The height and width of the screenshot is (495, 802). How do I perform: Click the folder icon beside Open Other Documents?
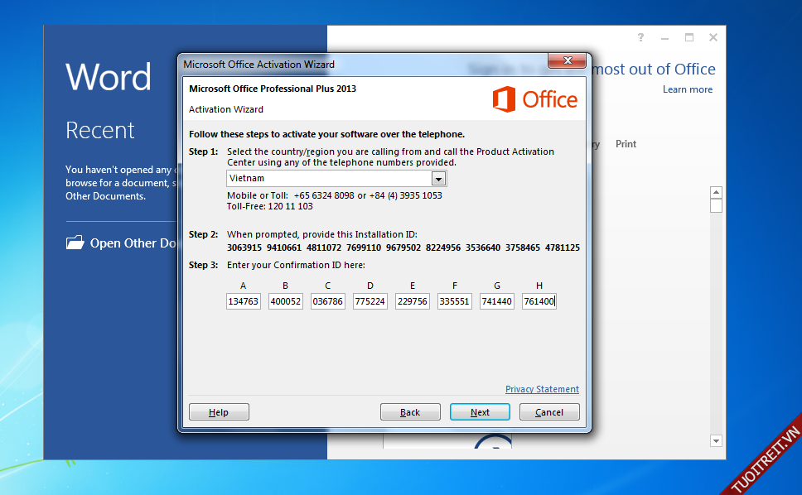coord(75,243)
